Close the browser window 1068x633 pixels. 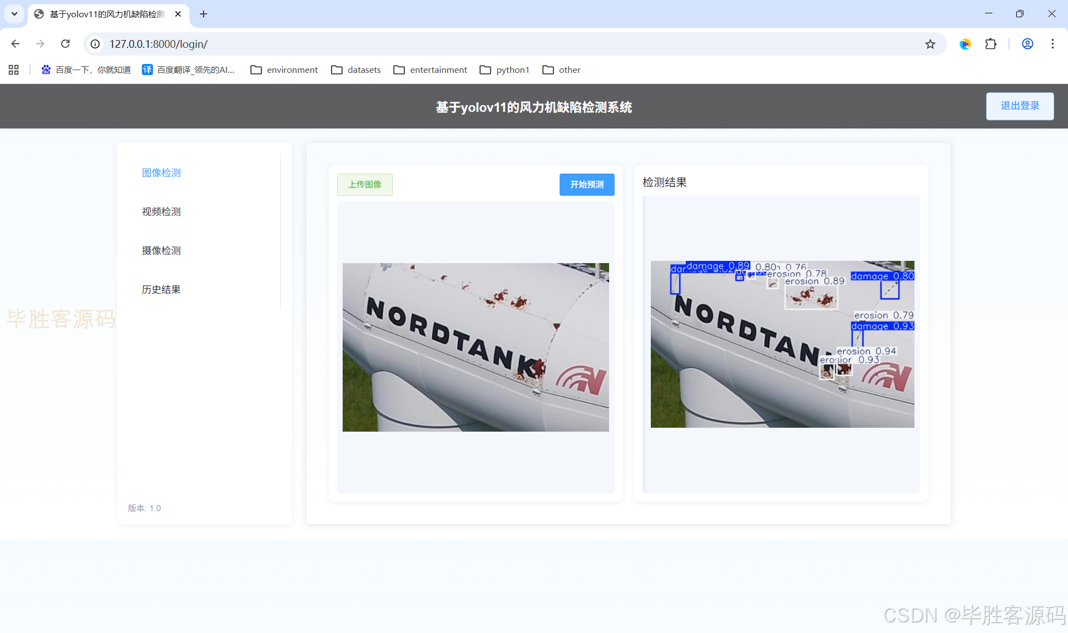1051,14
